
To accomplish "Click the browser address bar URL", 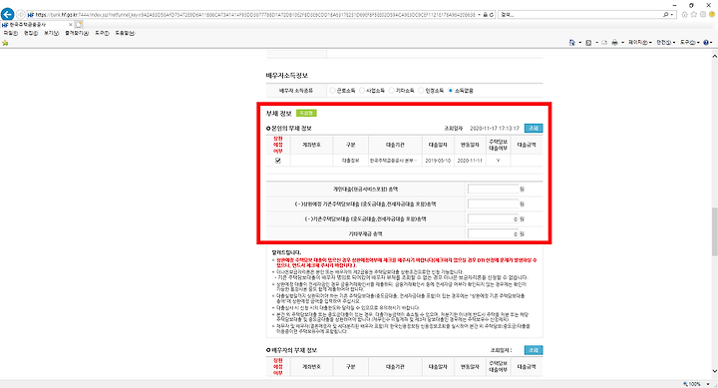I will [254, 15].
